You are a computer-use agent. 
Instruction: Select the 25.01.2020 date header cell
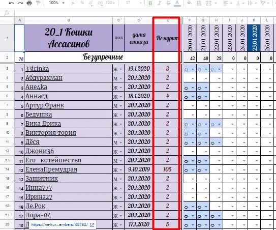[x=254, y=38]
